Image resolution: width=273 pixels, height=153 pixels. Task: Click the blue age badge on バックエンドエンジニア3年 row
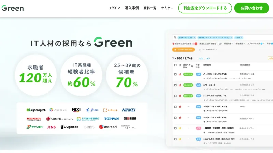[198, 74]
